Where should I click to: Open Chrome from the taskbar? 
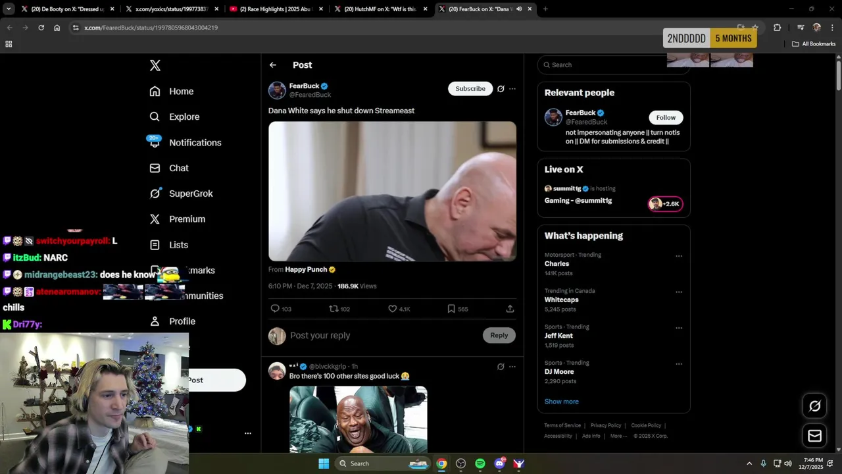coord(441,463)
